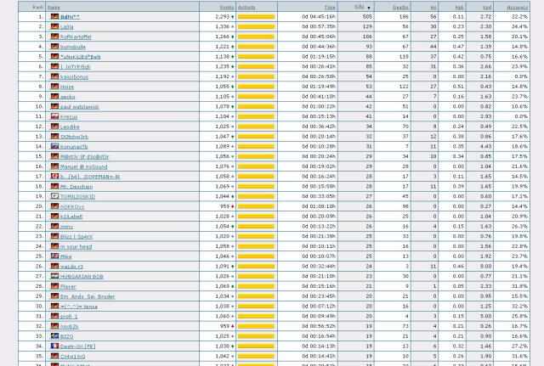Click the Canadian flag beside the DOPEMAN player

point(55,176)
